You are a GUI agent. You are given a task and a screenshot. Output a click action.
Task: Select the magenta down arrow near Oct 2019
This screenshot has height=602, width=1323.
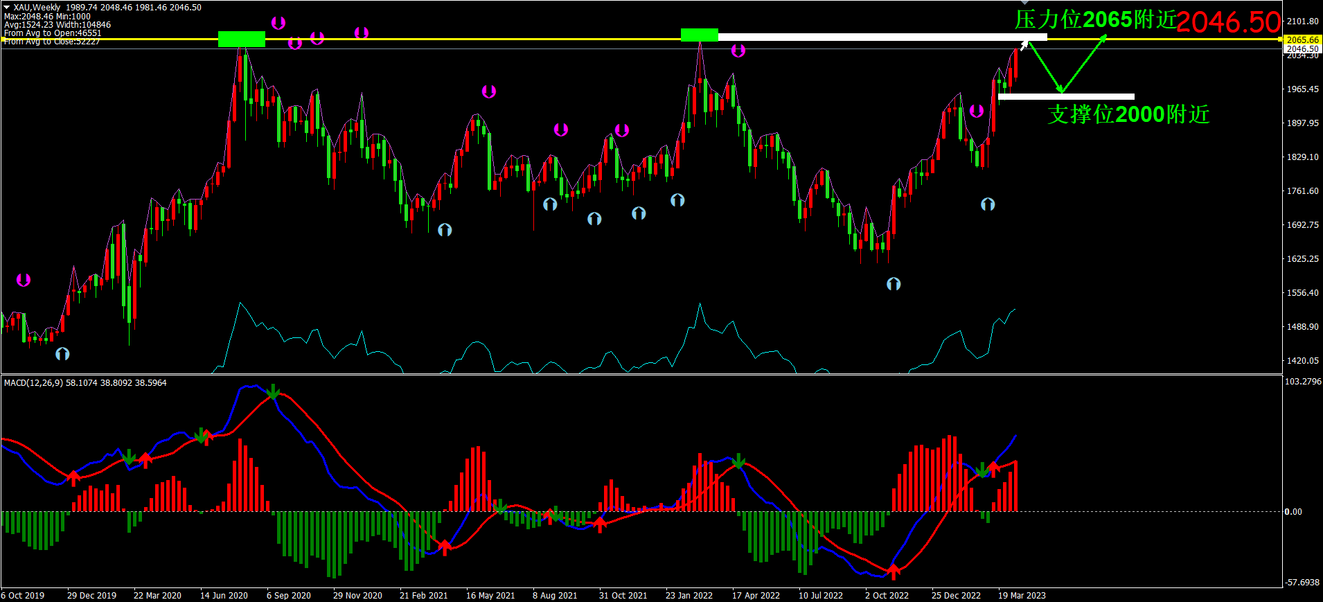click(24, 280)
